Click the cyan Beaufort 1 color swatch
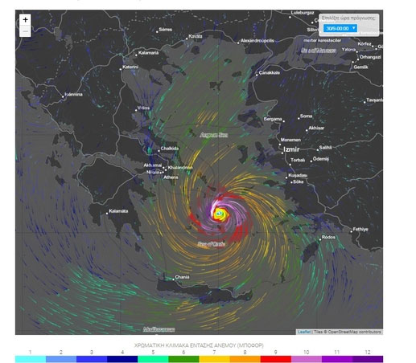This screenshot has height=363, width=416. coord(31,359)
